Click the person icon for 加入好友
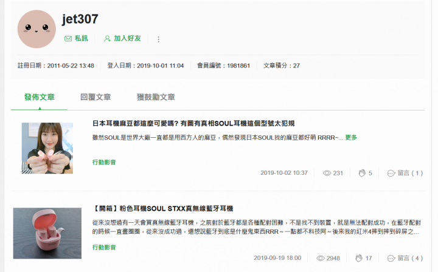The height and width of the screenshot is (272, 438). tap(107, 38)
